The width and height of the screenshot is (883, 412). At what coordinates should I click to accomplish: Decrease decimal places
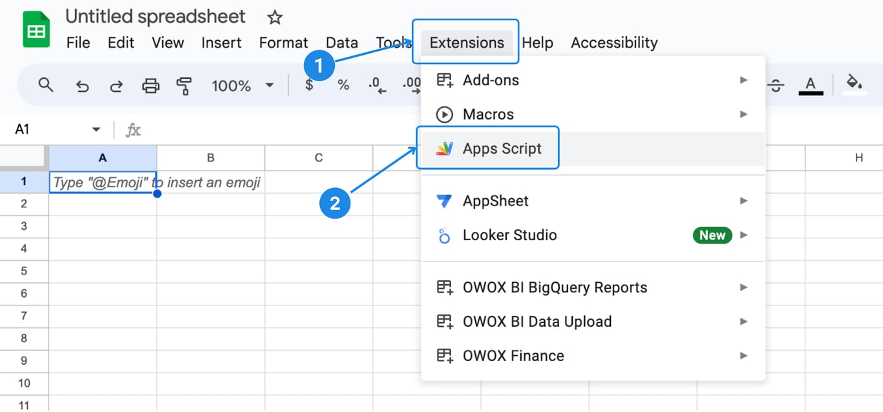tap(377, 85)
